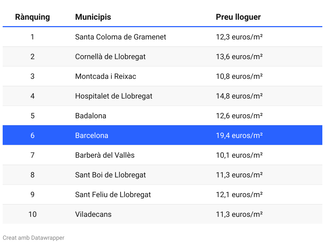Click ranking number 1
This screenshot has width=325, height=244.
pyautogui.click(x=32, y=37)
